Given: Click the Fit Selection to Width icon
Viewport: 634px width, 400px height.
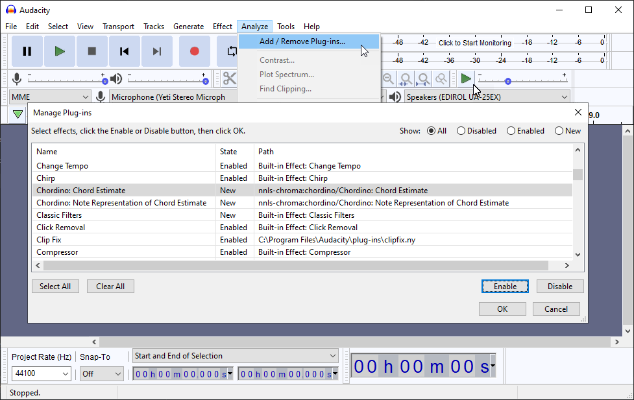Looking at the screenshot, I should 405,78.
